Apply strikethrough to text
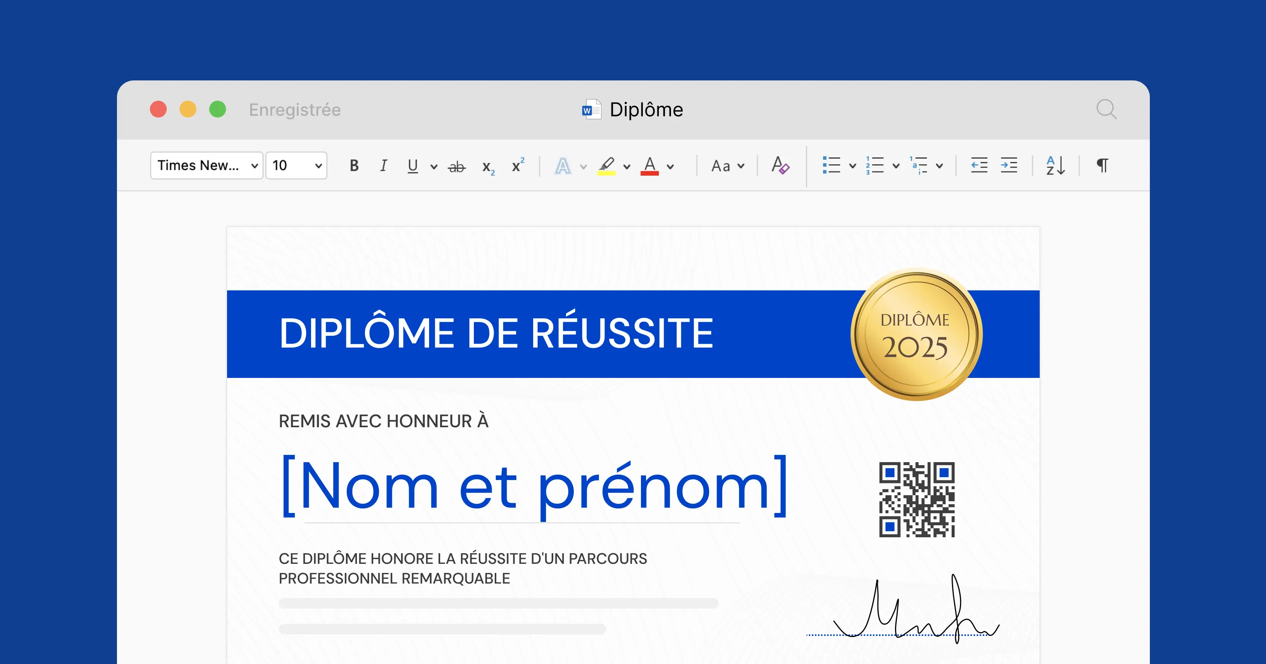Image resolution: width=1266 pixels, height=664 pixels. coord(456,166)
